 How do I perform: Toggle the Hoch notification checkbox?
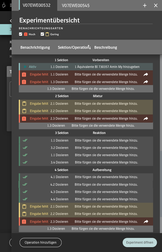coord(21,34)
